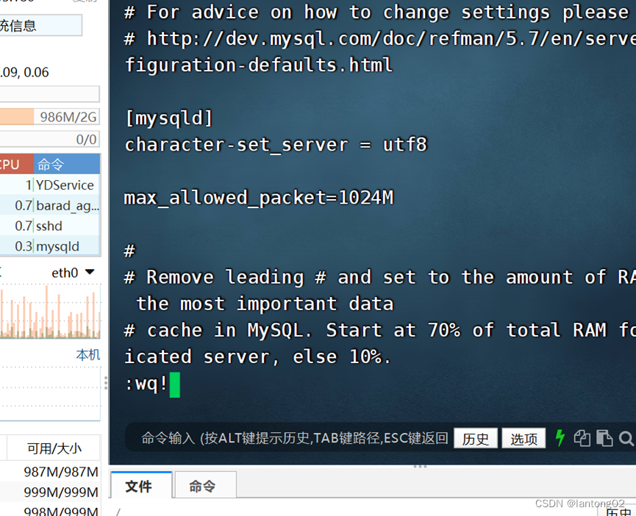Click the CPU column header
This screenshot has height=516, width=636.
coord(9,164)
